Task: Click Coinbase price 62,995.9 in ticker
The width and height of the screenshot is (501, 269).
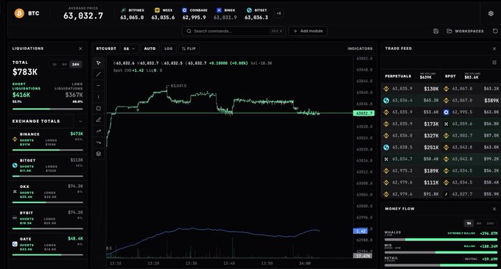Action: 194,18
